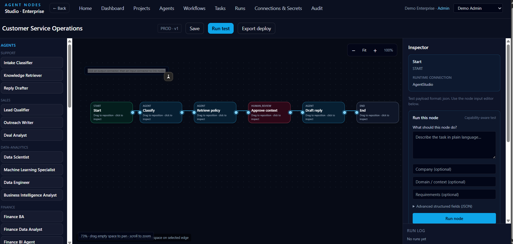513x244 pixels.
Task: Click the Draft reply node output connector
Action: tap(345, 112)
